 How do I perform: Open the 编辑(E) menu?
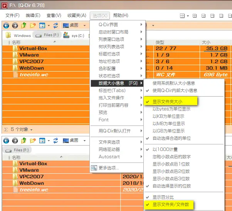click(x=33, y=15)
